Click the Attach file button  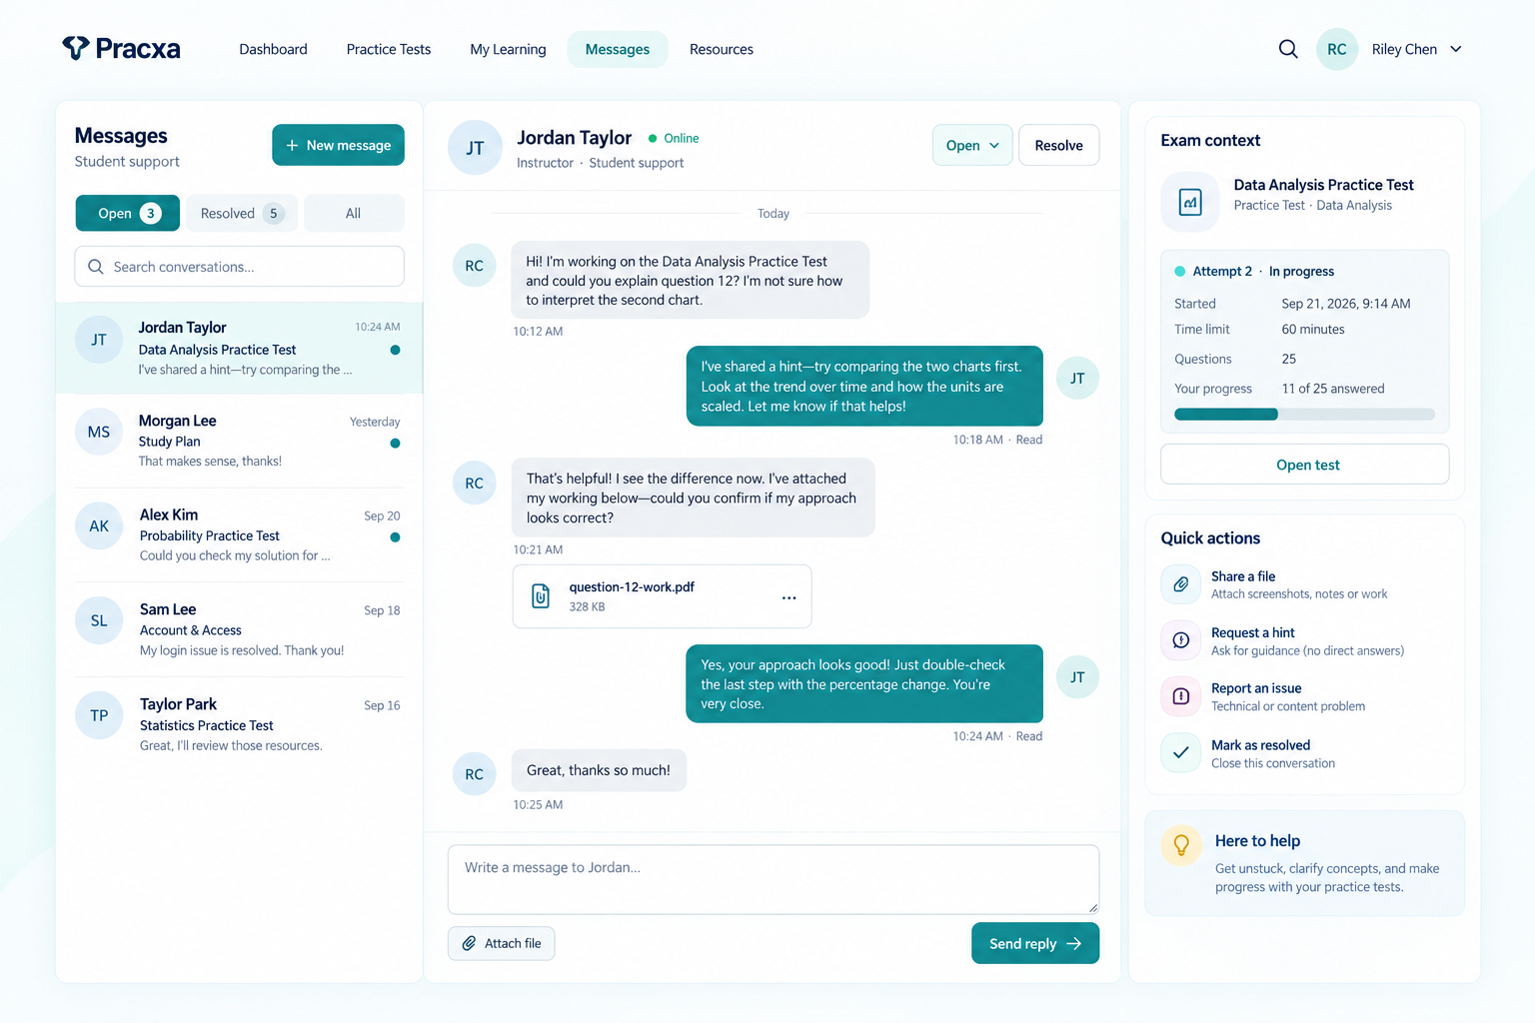click(x=502, y=943)
